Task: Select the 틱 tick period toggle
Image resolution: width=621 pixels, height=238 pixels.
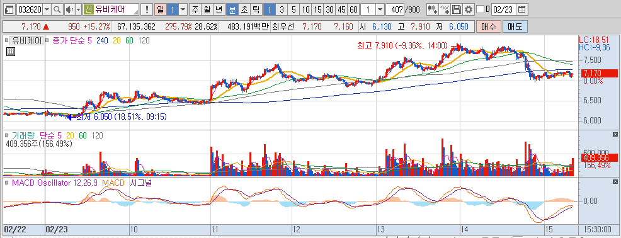Action: tap(256, 9)
